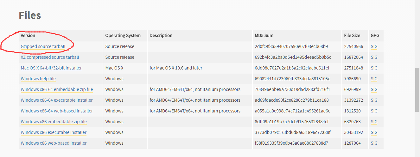Screen dimensions: 420x157
Task: Open SIG link for XZ compressed tarball
Action: (374, 57)
